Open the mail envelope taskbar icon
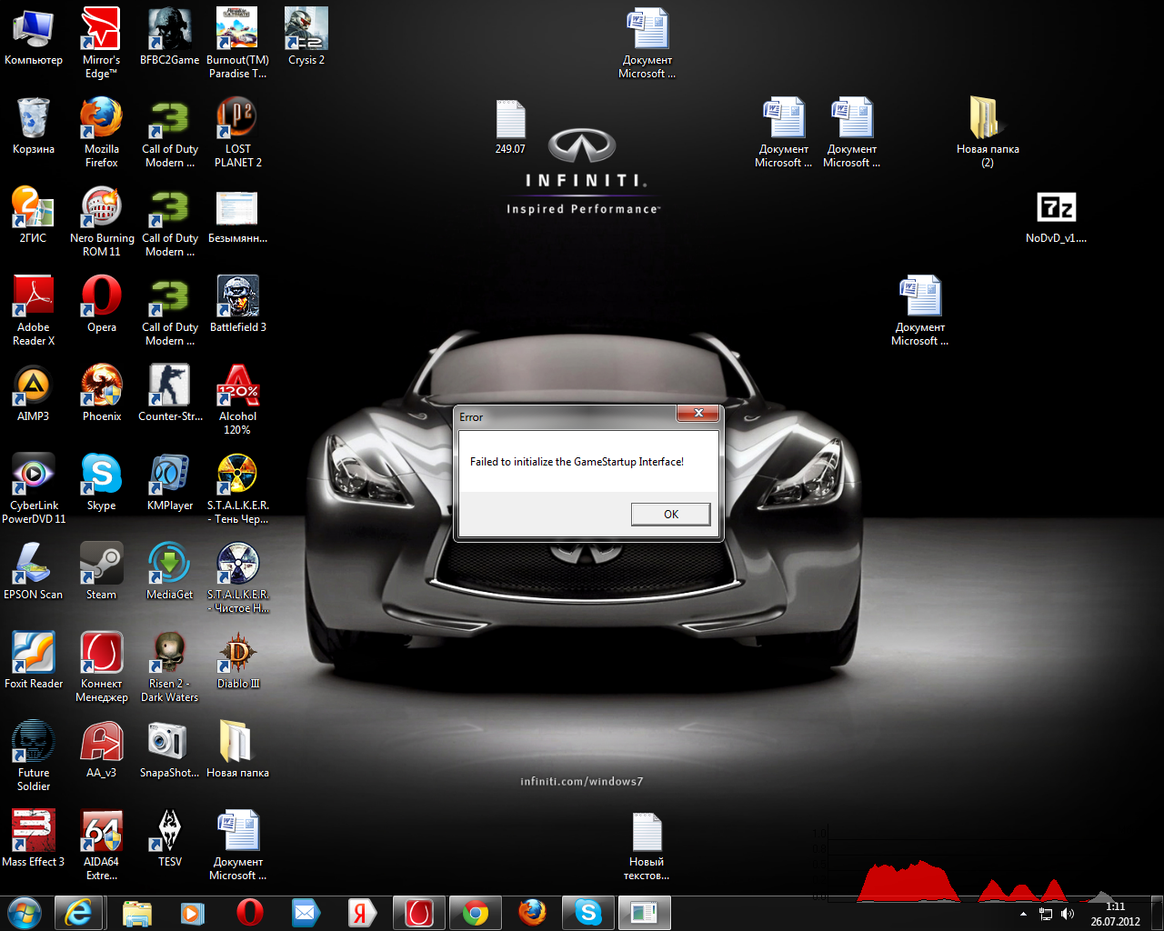This screenshot has height=931, width=1164. (x=306, y=912)
